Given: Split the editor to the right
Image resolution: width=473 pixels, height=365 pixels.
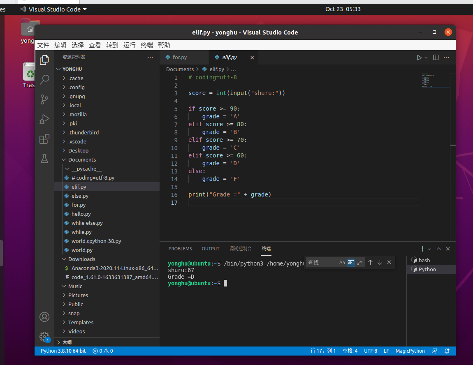Looking at the screenshot, I should pos(436,58).
